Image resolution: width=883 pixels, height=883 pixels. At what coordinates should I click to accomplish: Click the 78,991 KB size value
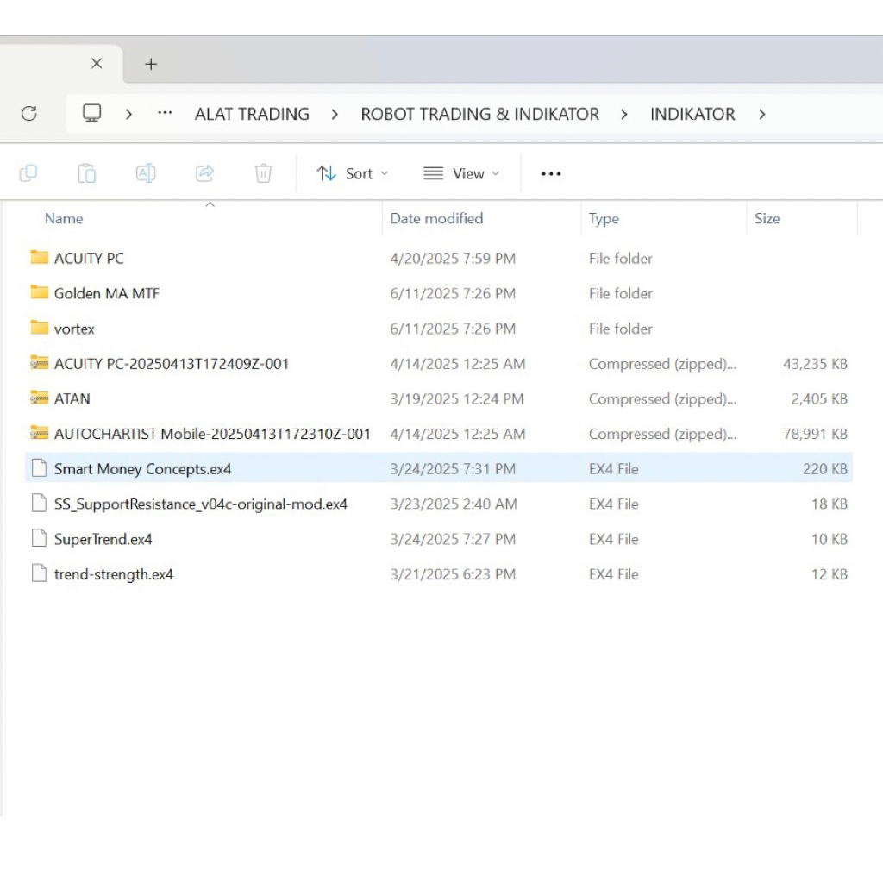(815, 434)
